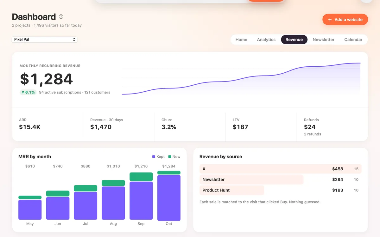
Task: Click the "2 projects · 1,496 visitors so far today" subtitle
Action: click(x=47, y=25)
